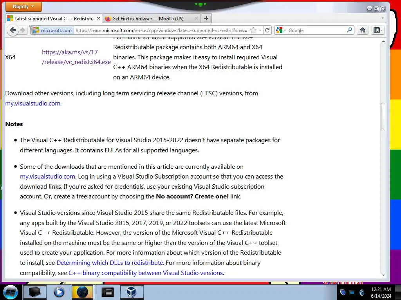This screenshot has height=300, width=401.
Task: Open the bookmarks menu button
Action: tap(378, 30)
